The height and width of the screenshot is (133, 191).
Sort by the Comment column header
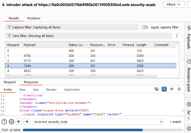point(165,45)
